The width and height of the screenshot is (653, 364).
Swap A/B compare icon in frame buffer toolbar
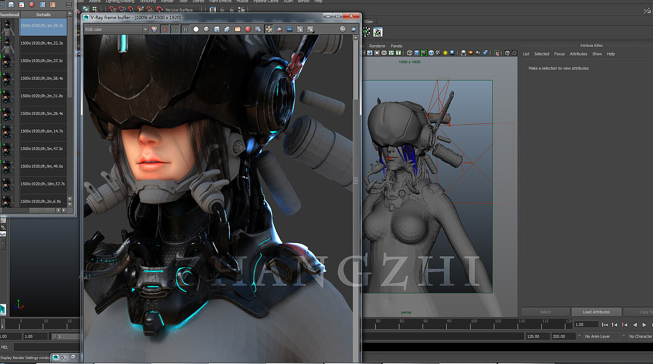click(300, 29)
